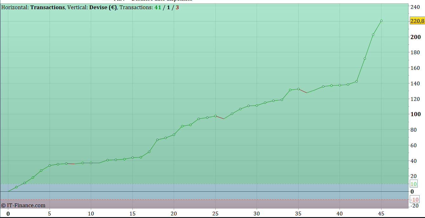Select the data point at transaction 30
This screenshot has height=218, width=425.
point(257,105)
